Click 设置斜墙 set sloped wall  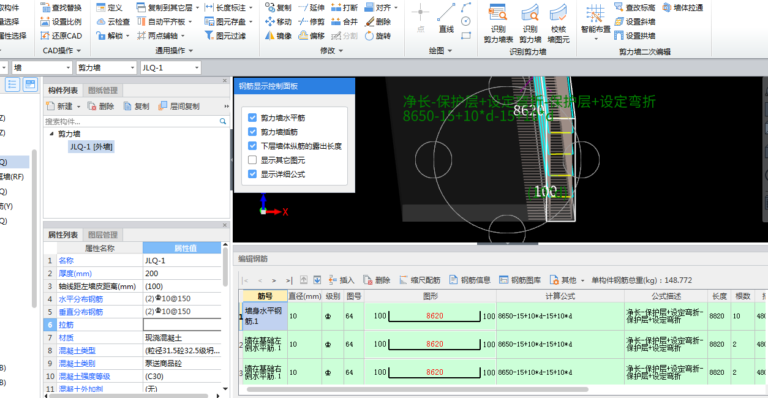(634, 21)
